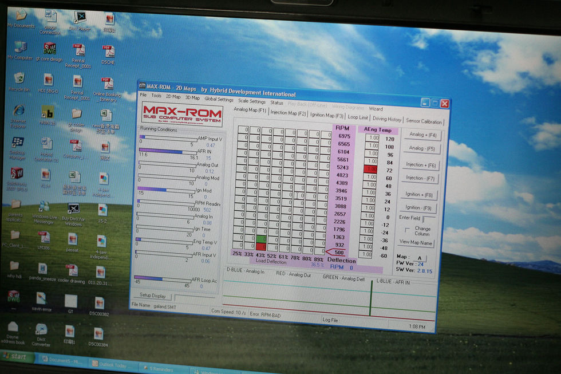Click the AFR Loop Ac gauge bar

(x=163, y=279)
